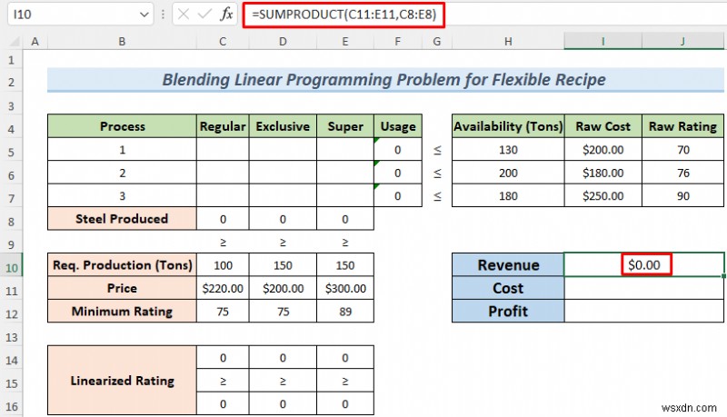Select the Price label cell
This screenshot has width=727, height=417.
point(122,288)
